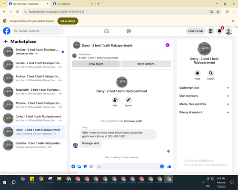Mute the conversation in the right panel
This screenshot has height=190, width=238.
click(198, 73)
